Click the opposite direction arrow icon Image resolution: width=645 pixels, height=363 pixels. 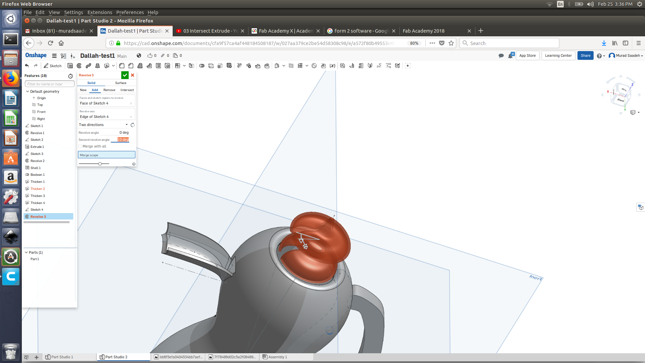pos(133,125)
